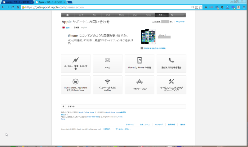Call link 0120-993-993
The height and width of the screenshot is (147, 248).
pos(93,117)
